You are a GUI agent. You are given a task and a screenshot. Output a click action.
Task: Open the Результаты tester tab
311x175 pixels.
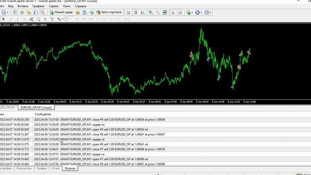(x=24, y=169)
